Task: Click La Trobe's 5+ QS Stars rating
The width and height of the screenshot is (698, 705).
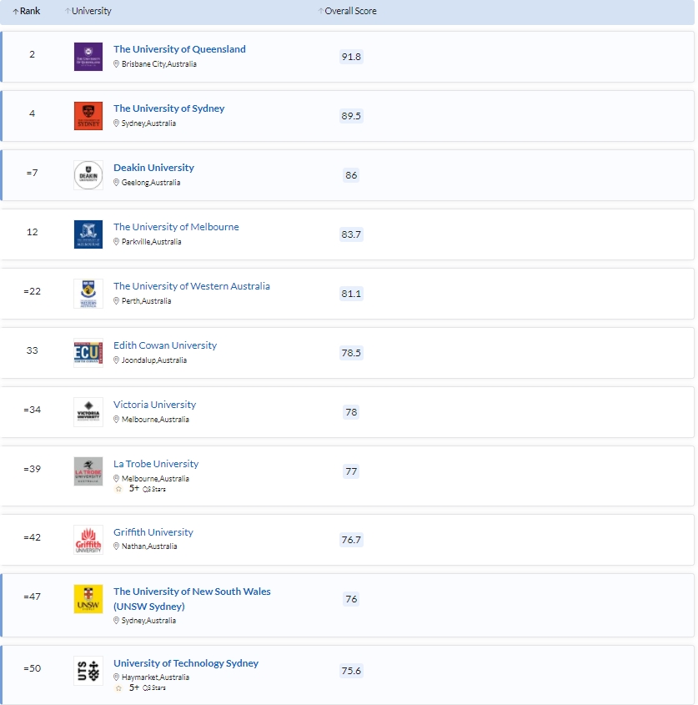Action: pos(141,489)
